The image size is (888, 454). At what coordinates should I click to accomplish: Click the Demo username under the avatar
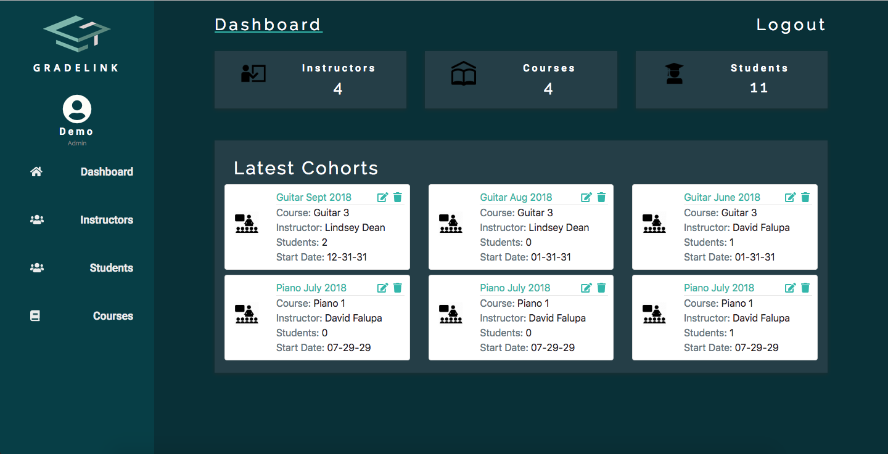[76, 131]
